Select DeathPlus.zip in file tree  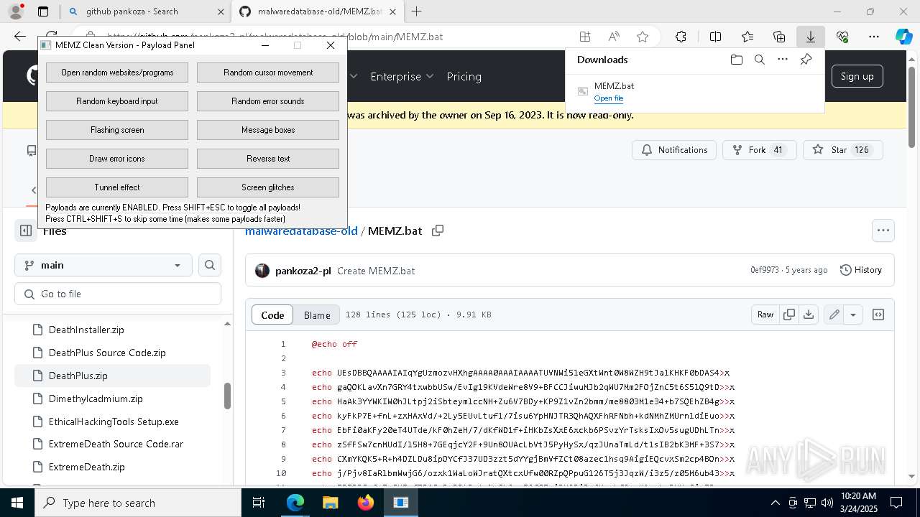(x=112, y=376)
